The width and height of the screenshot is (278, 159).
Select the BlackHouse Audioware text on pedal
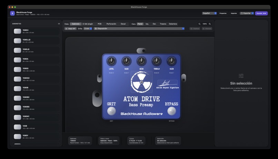point(141,114)
